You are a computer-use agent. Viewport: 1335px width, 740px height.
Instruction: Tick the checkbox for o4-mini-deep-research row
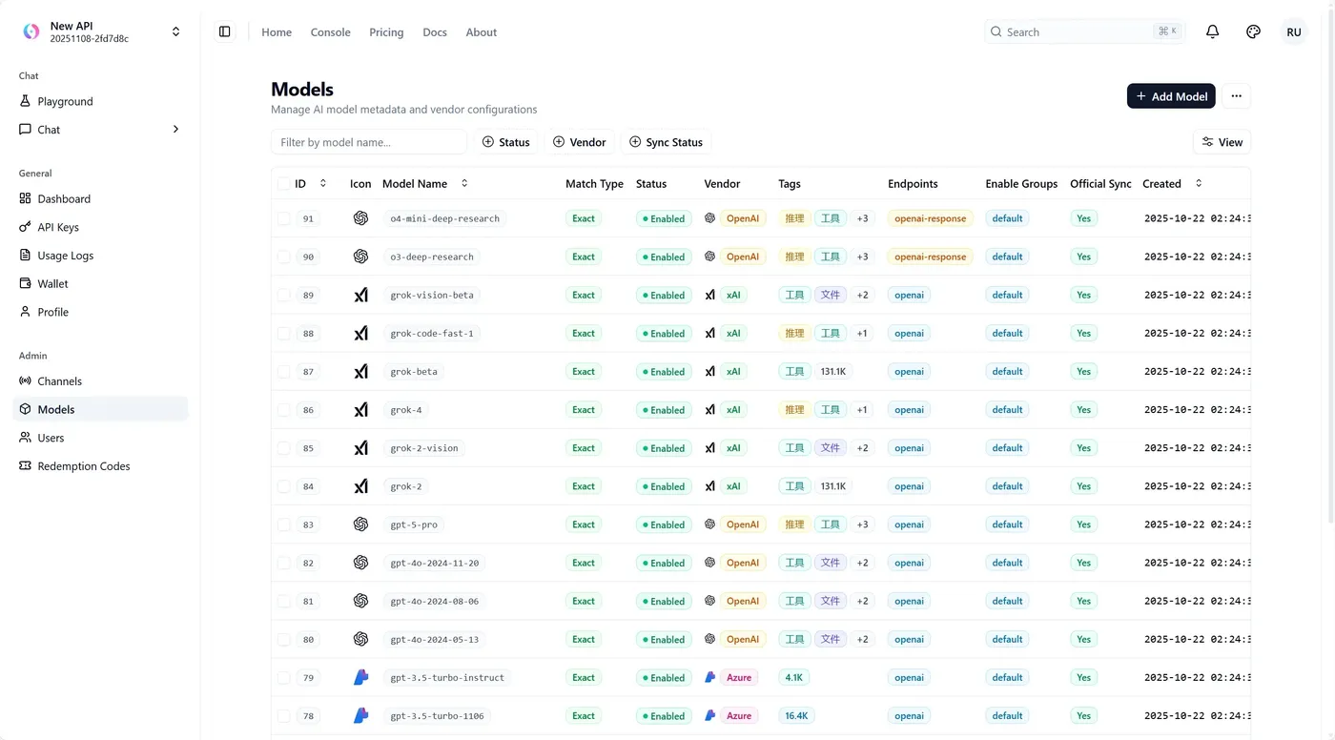point(283,218)
